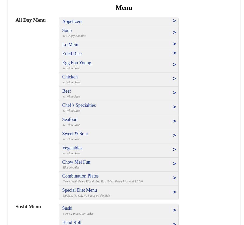Click the Chicken category title
The width and height of the screenshot is (244, 225).
tap(70, 77)
